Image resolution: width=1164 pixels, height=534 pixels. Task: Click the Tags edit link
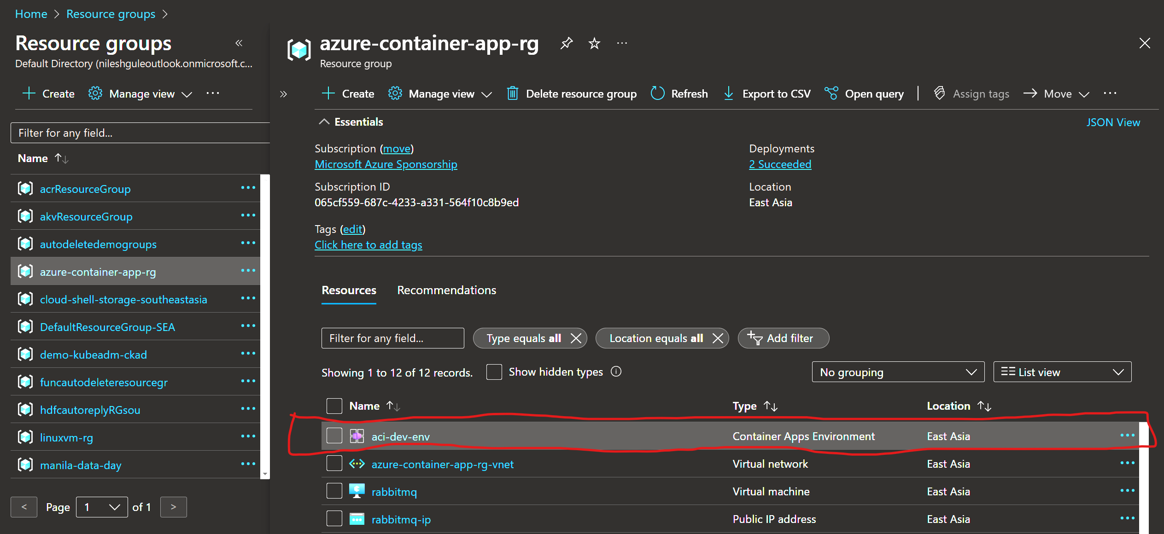(353, 229)
